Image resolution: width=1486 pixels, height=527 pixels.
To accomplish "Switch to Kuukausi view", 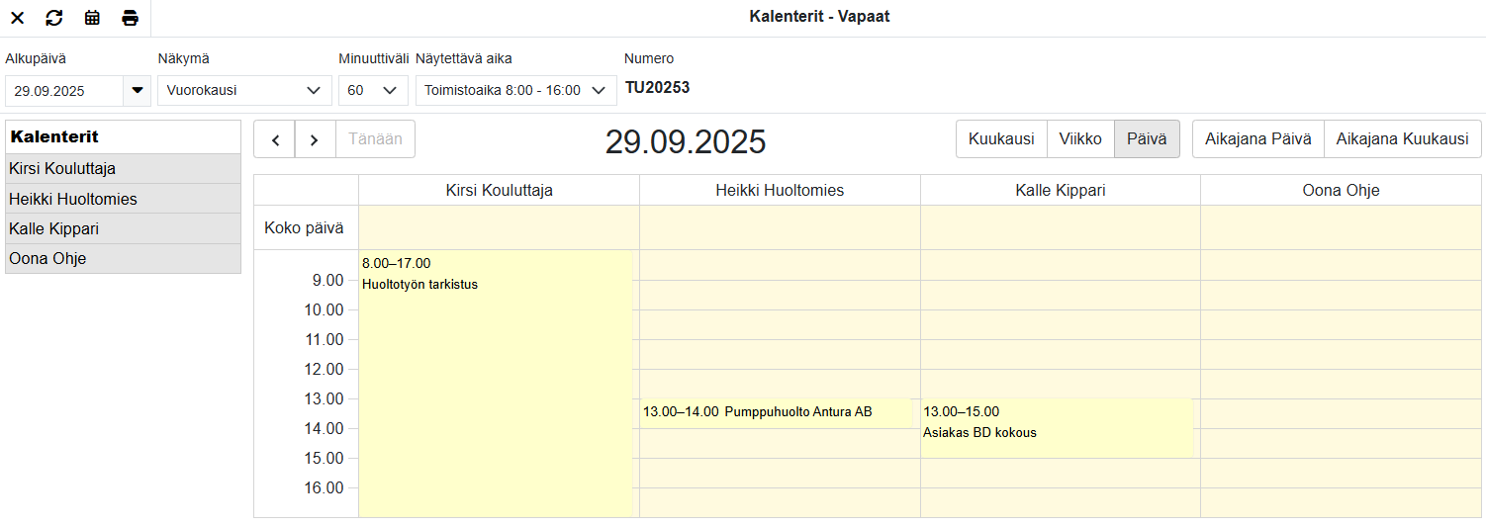I will pyautogui.click(x=1001, y=139).
